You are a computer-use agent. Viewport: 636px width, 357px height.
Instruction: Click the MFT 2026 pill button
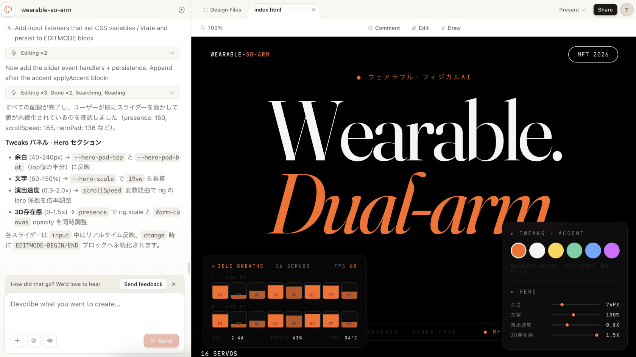593,55
